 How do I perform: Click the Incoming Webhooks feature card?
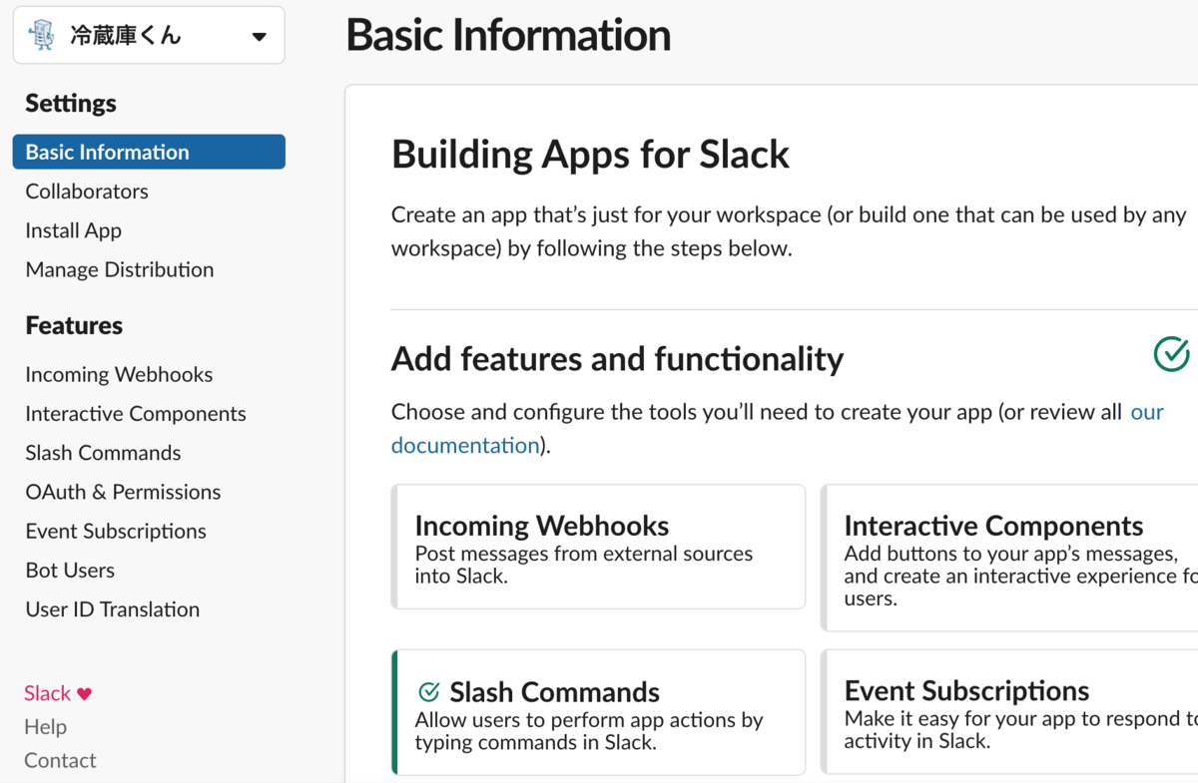[598, 547]
